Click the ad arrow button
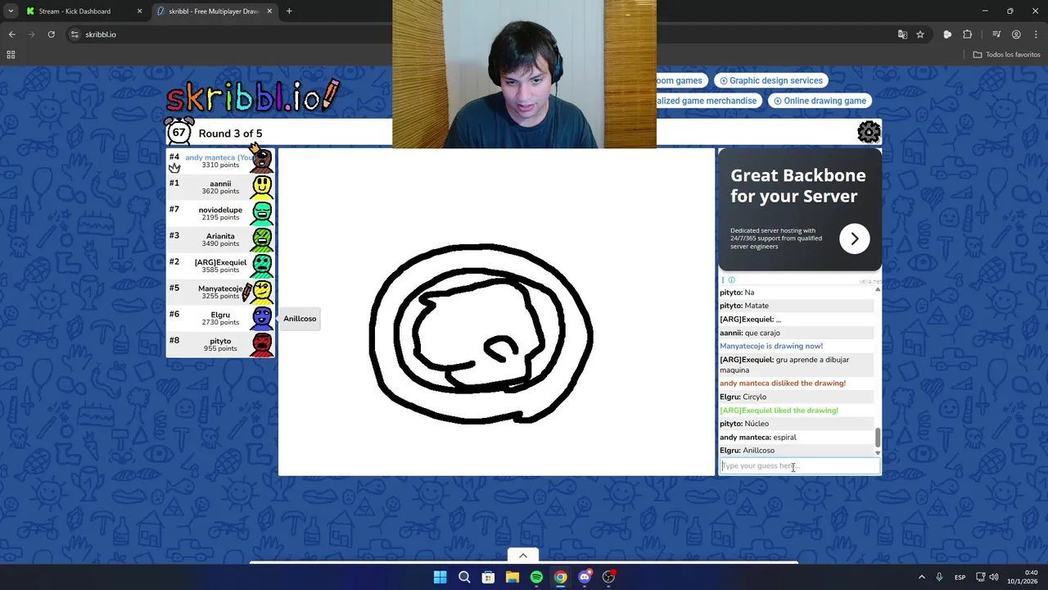The height and width of the screenshot is (590, 1048). (x=854, y=238)
